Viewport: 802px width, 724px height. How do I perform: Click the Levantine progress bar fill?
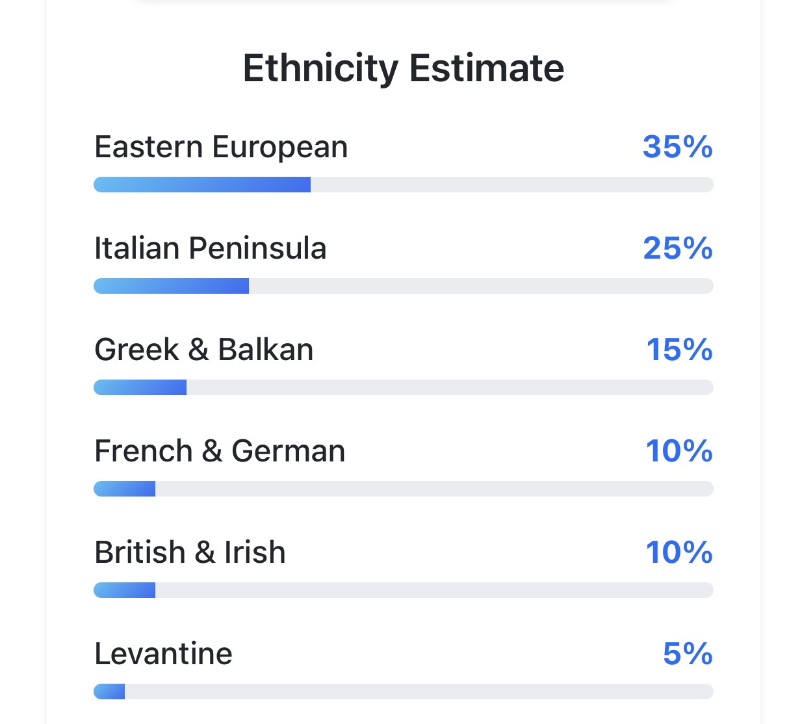click(109, 692)
